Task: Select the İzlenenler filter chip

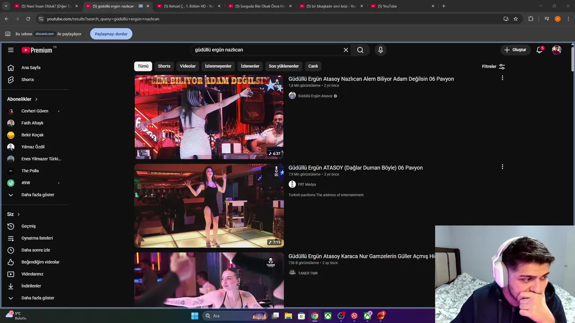Action: click(250, 66)
